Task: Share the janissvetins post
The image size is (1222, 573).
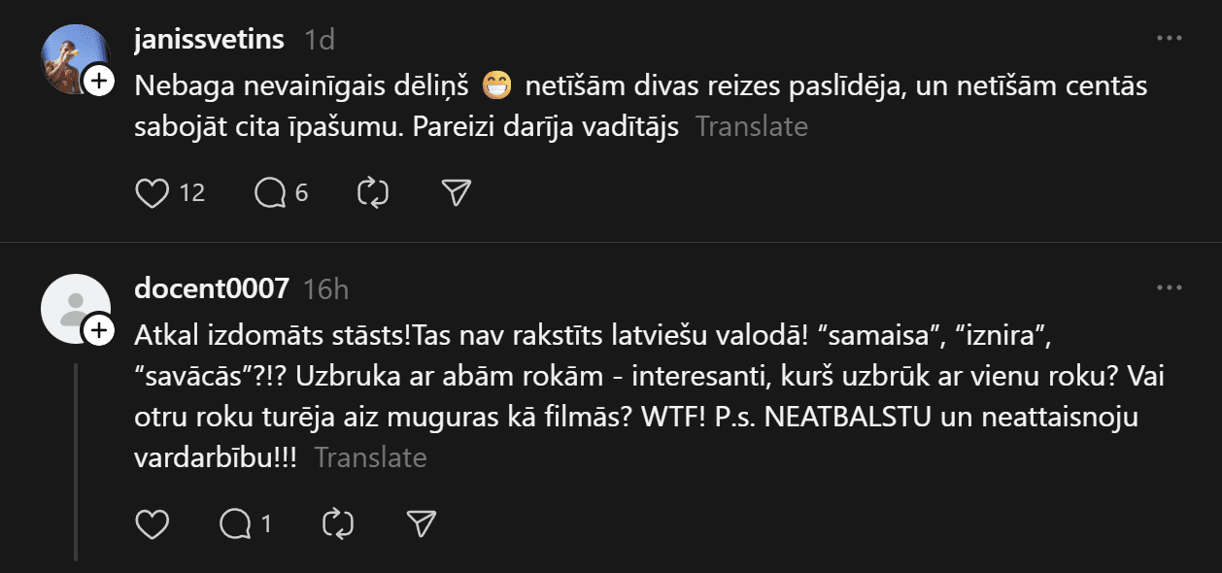Action: pyautogui.click(x=456, y=193)
